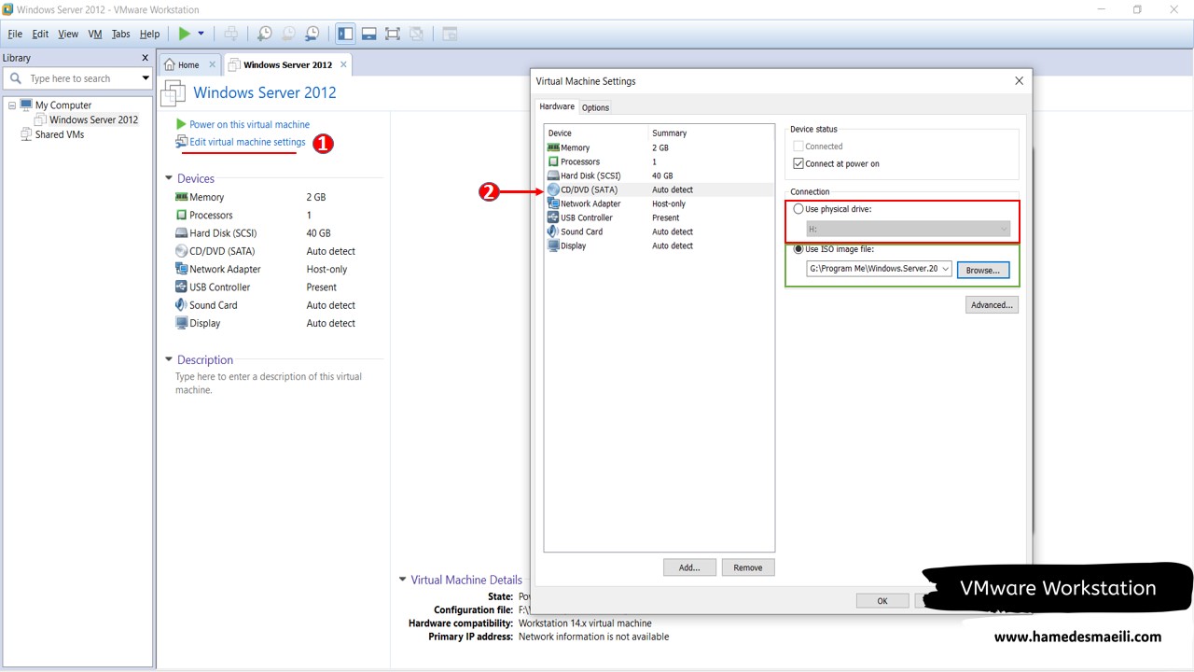Click the Unity mode toolbar icon

416,34
